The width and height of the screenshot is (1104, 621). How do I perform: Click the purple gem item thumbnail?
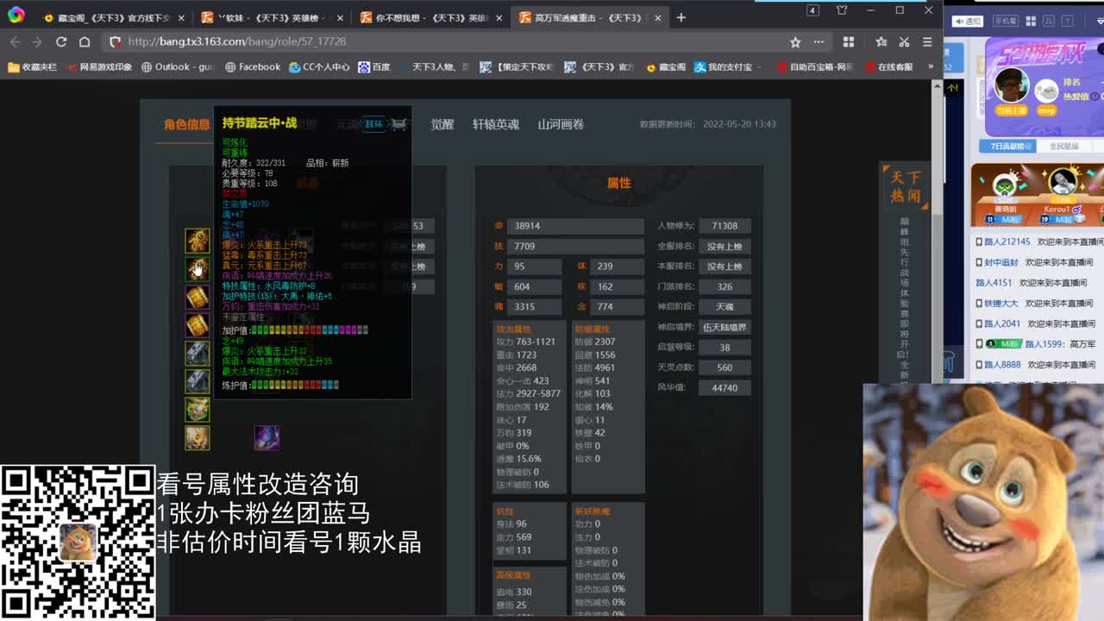point(267,438)
